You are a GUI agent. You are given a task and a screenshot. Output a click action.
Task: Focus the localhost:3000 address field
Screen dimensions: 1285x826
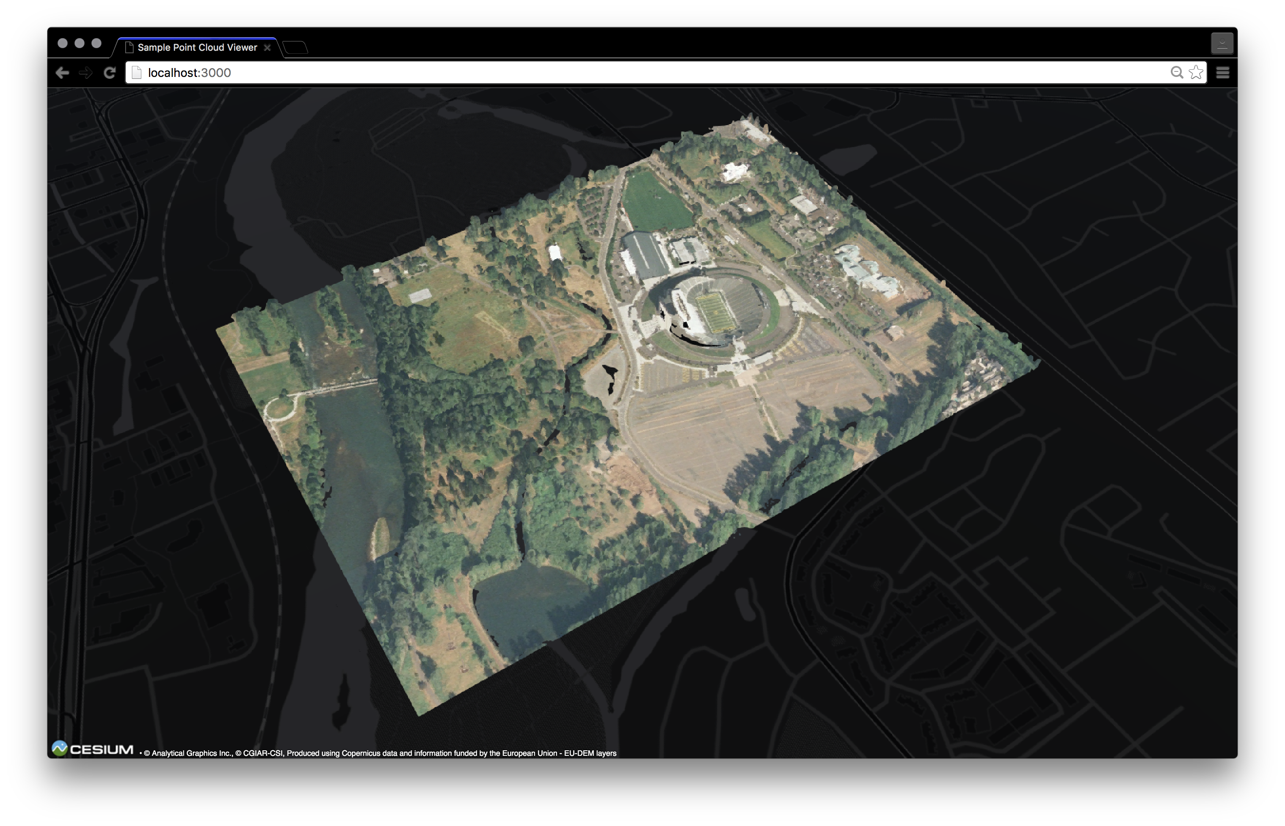pyautogui.click(x=644, y=72)
